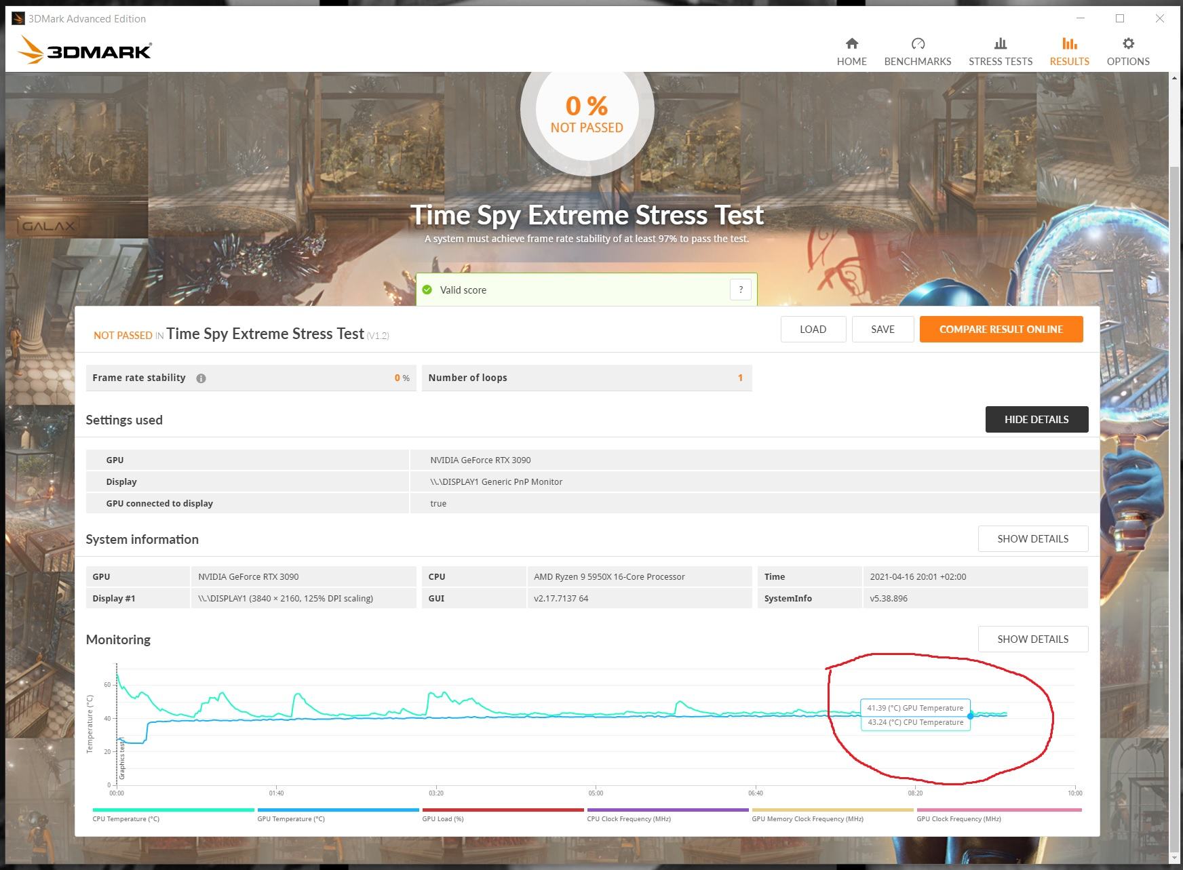Select the DISPLAY1 Generic PnP Monitor value
The image size is (1183, 870).
pyautogui.click(x=496, y=481)
